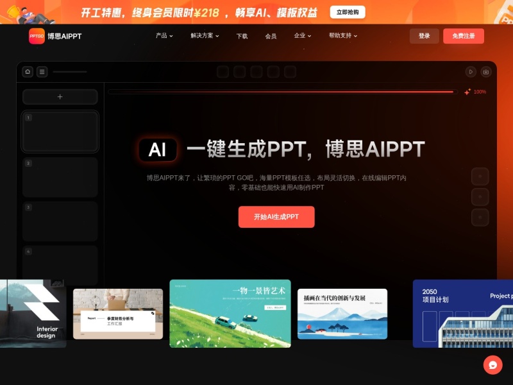Image resolution: width=513 pixels, height=385 pixels.
Task: Click the red zoom progress bar showing 100%
Action: (282, 92)
